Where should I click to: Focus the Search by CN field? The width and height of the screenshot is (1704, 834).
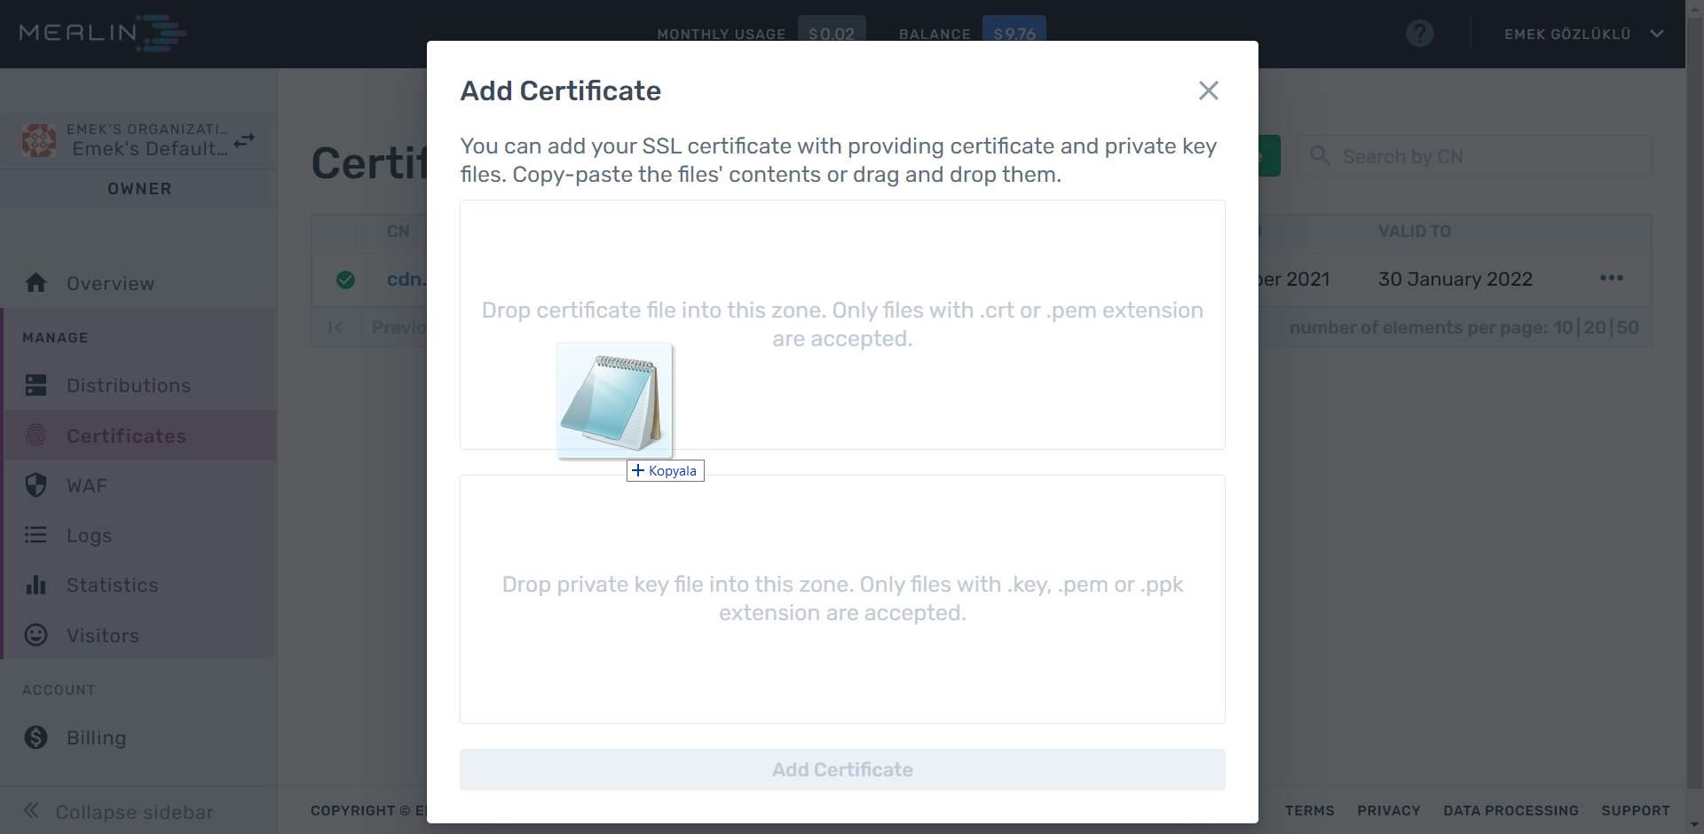pos(1474,156)
